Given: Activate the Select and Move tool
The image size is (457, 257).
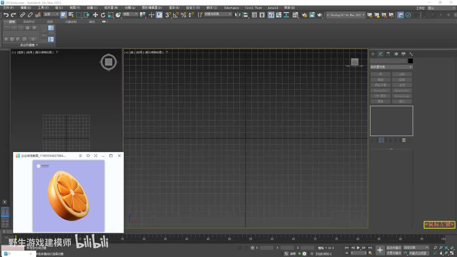Looking at the screenshot, I should pos(95,15).
